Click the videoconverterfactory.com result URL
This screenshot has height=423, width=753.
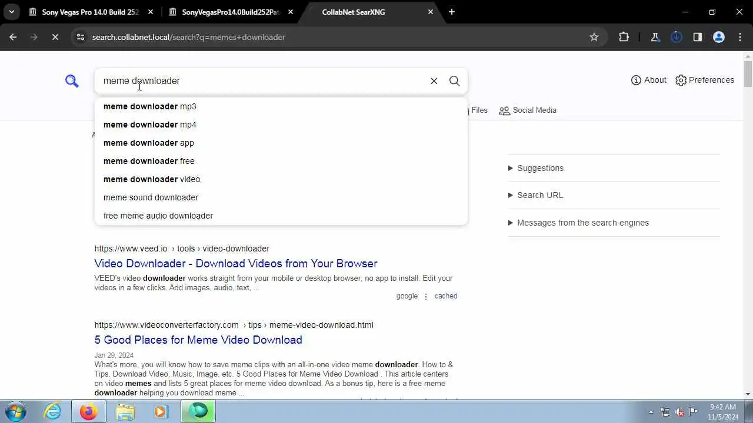tap(234, 325)
